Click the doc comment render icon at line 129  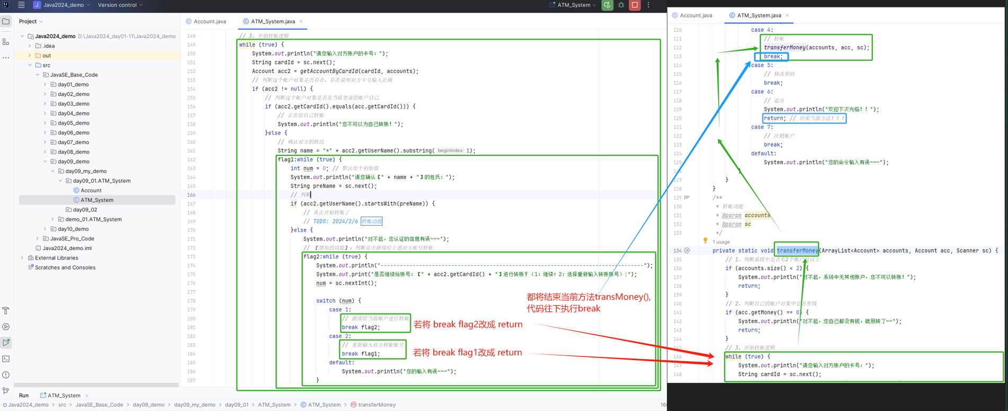tap(687, 198)
